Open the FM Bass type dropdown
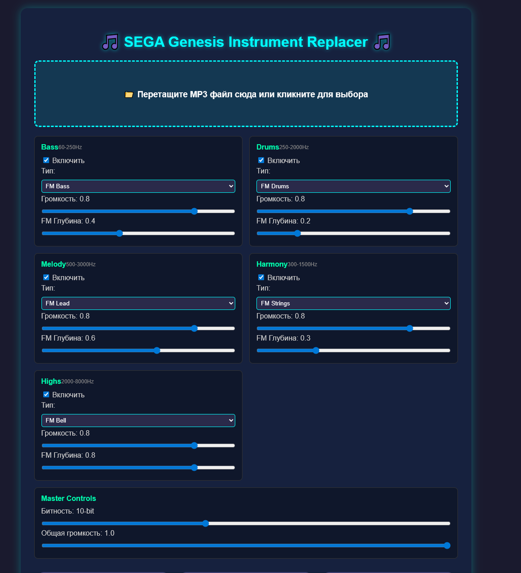Image resolution: width=521 pixels, height=573 pixels. (138, 186)
